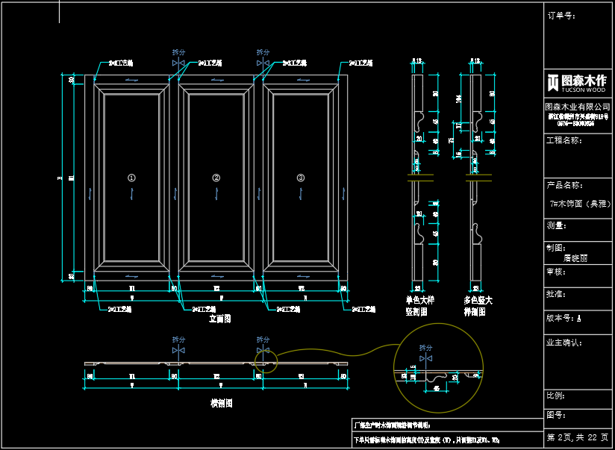Select the 多色竖大样剖图 label
This screenshot has width=615, height=450.
[478, 306]
